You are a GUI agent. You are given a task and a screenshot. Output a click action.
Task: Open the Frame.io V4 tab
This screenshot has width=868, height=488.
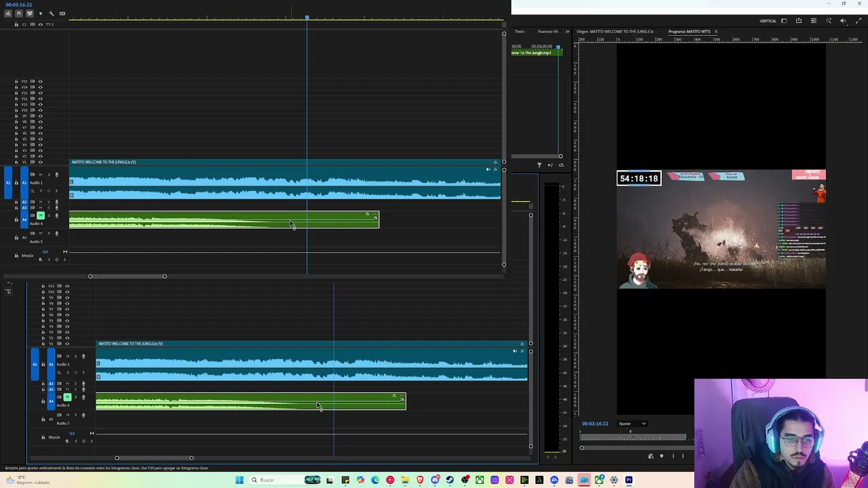(548, 31)
